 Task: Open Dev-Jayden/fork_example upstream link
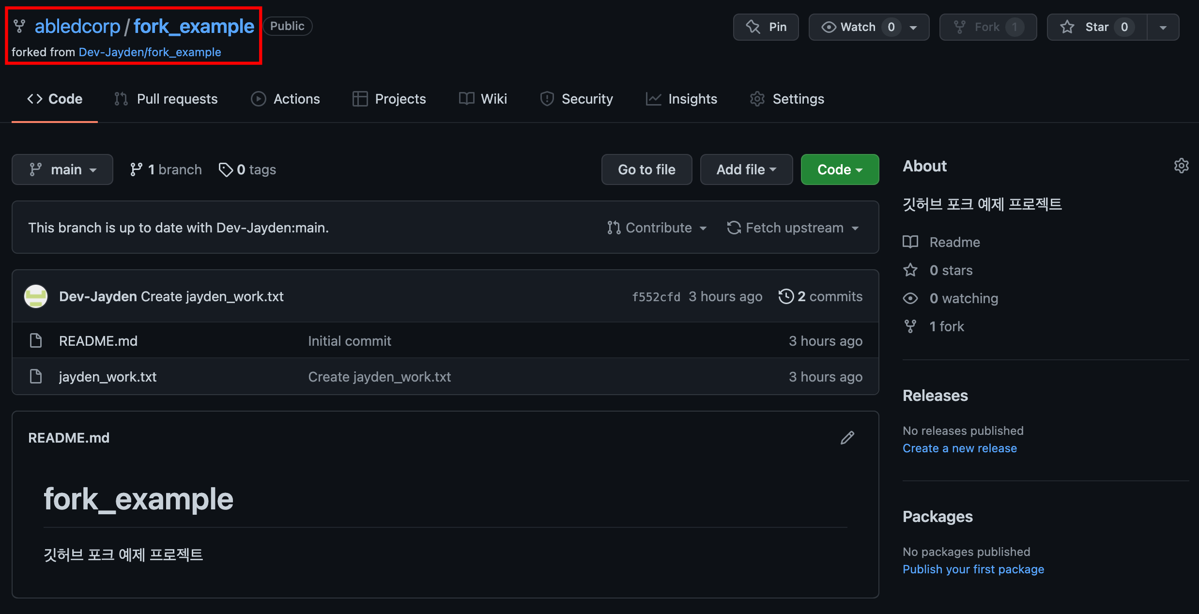[150, 52]
